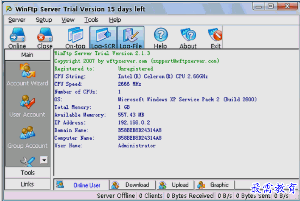The height and width of the screenshot is (201, 300).
Task: Expand the Links sidebar section
Action: pyautogui.click(x=27, y=184)
